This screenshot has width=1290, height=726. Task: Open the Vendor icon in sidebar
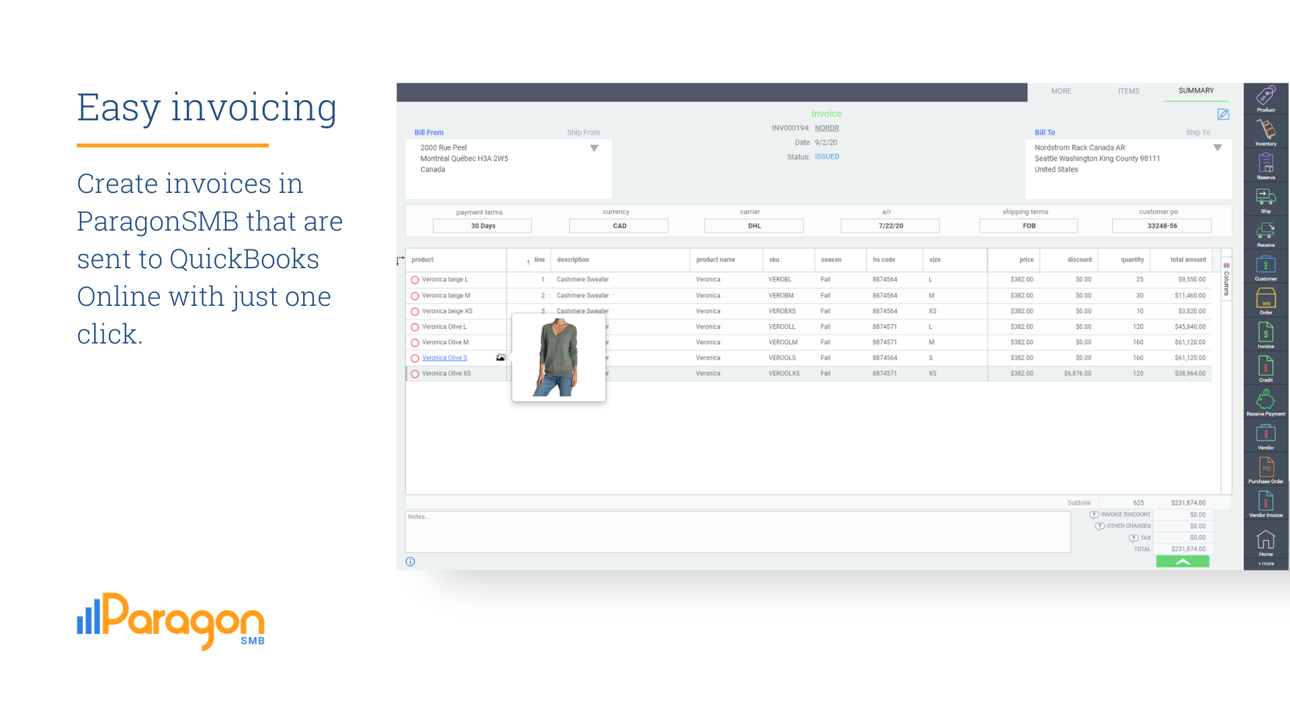coord(1266,436)
